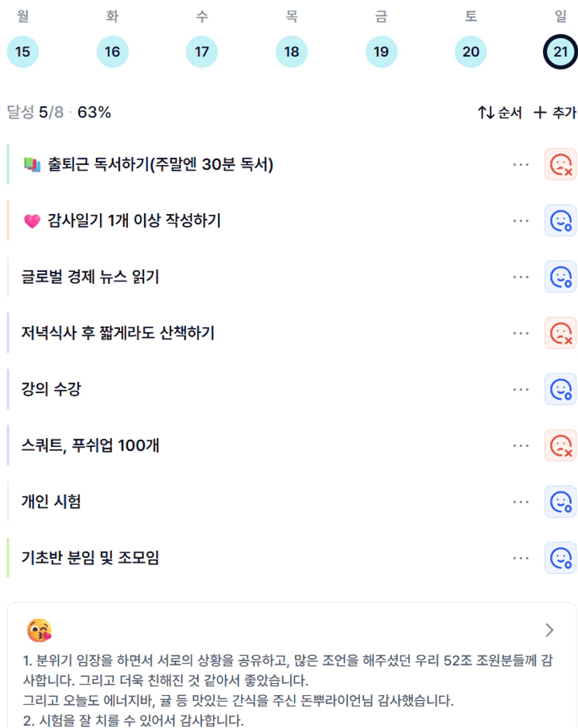Toggle completion face for 글로벌 경제 뉴스 읽기
The image size is (578, 728).
point(561,277)
